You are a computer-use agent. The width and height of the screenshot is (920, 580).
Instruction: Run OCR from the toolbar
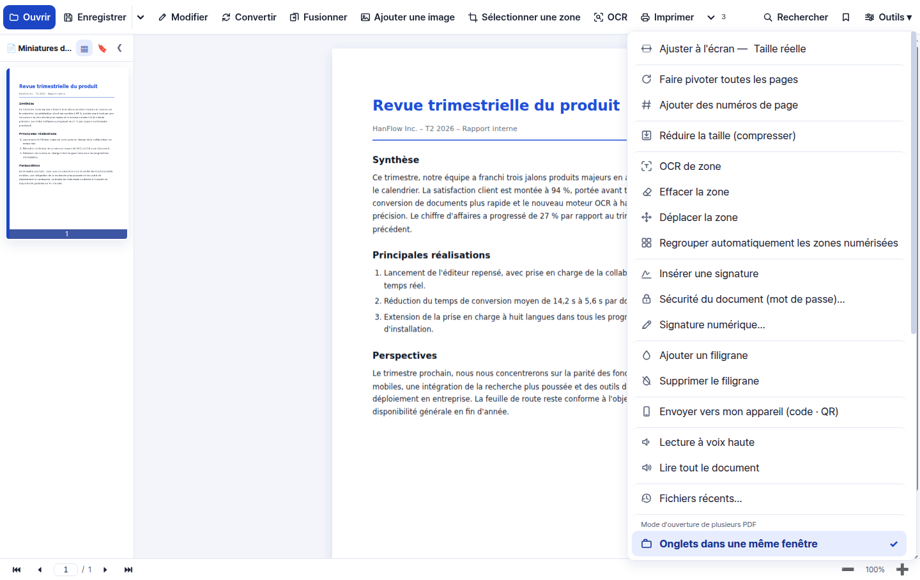610,17
